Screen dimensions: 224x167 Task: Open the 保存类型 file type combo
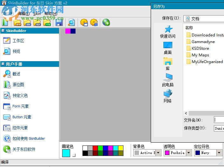click(x=219, y=128)
